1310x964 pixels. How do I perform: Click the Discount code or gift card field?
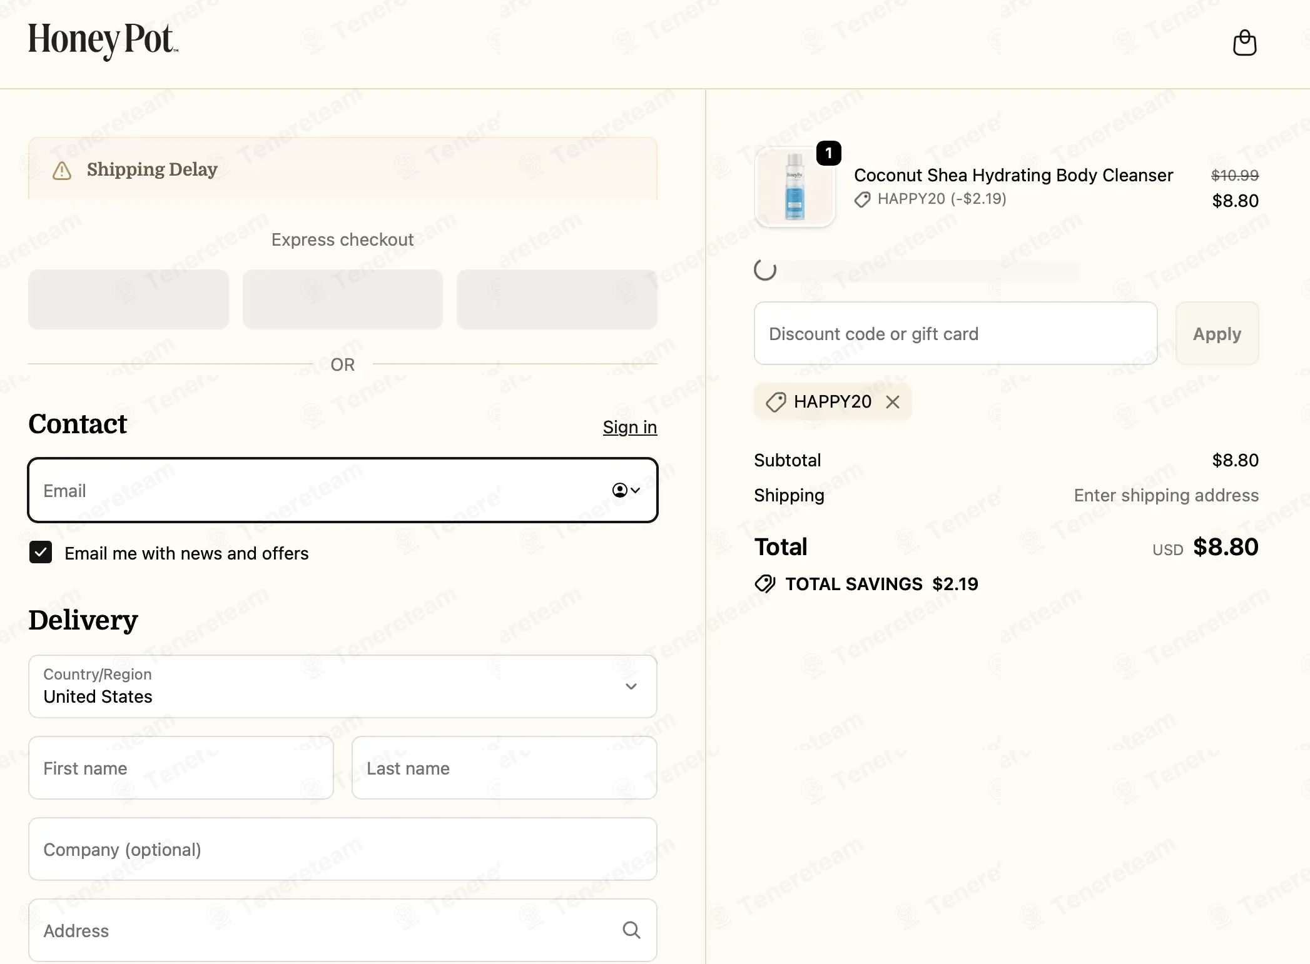click(x=956, y=333)
